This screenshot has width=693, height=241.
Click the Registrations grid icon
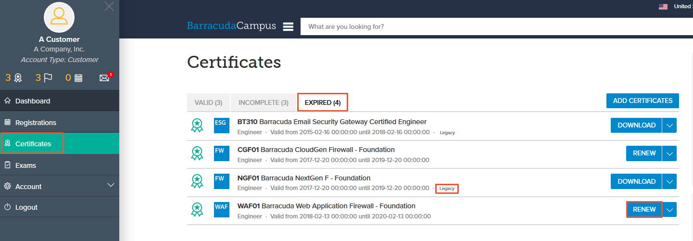tap(7, 122)
